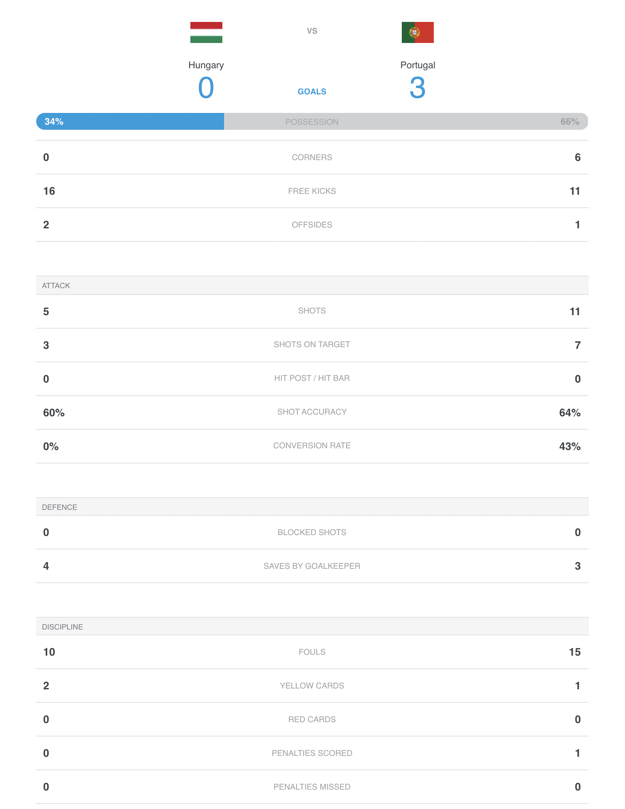Click Portugal's large score number 3

tap(417, 88)
